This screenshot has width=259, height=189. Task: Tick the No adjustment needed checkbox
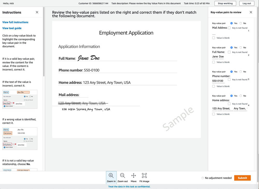point(203,178)
